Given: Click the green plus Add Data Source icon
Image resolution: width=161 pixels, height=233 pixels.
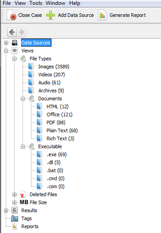Looking at the screenshot, I should tap(51, 15).
